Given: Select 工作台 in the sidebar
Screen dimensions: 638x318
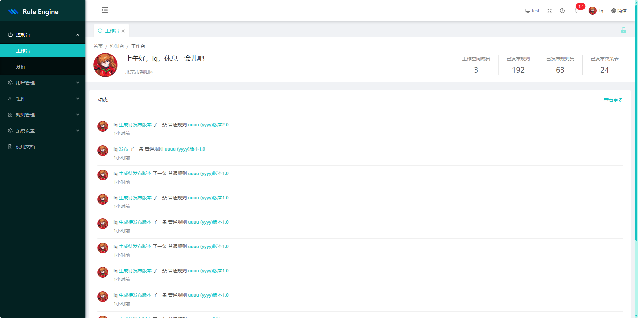Looking at the screenshot, I should [23, 51].
